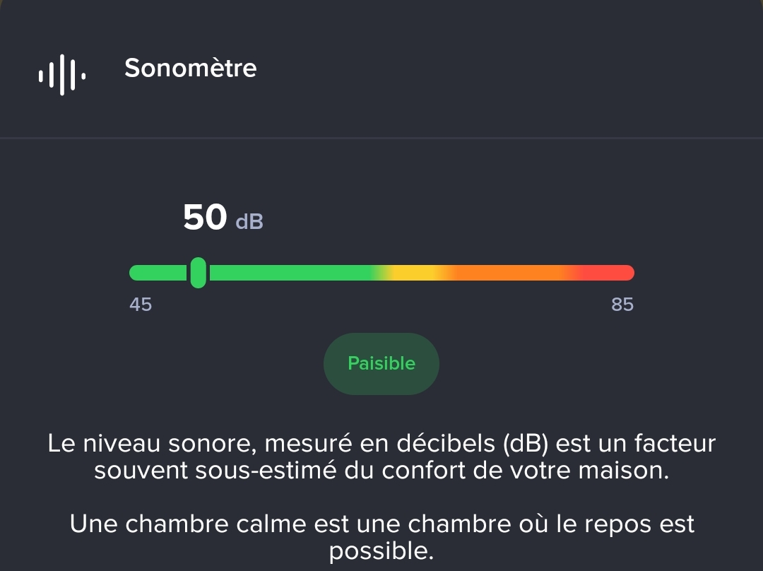The width and height of the screenshot is (763, 571).
Task: Tap the orange zone of the sound bar
Action: click(509, 273)
